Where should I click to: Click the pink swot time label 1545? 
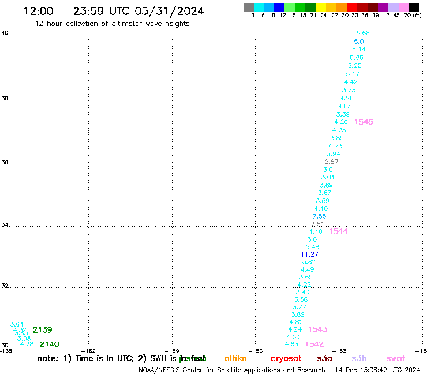pos(364,122)
